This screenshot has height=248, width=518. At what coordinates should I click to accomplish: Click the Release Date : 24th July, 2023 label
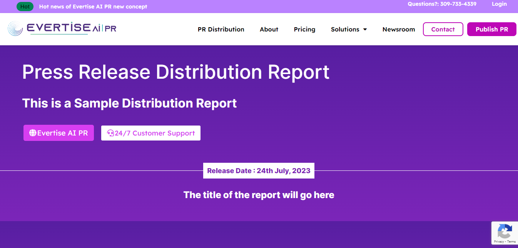point(259,171)
